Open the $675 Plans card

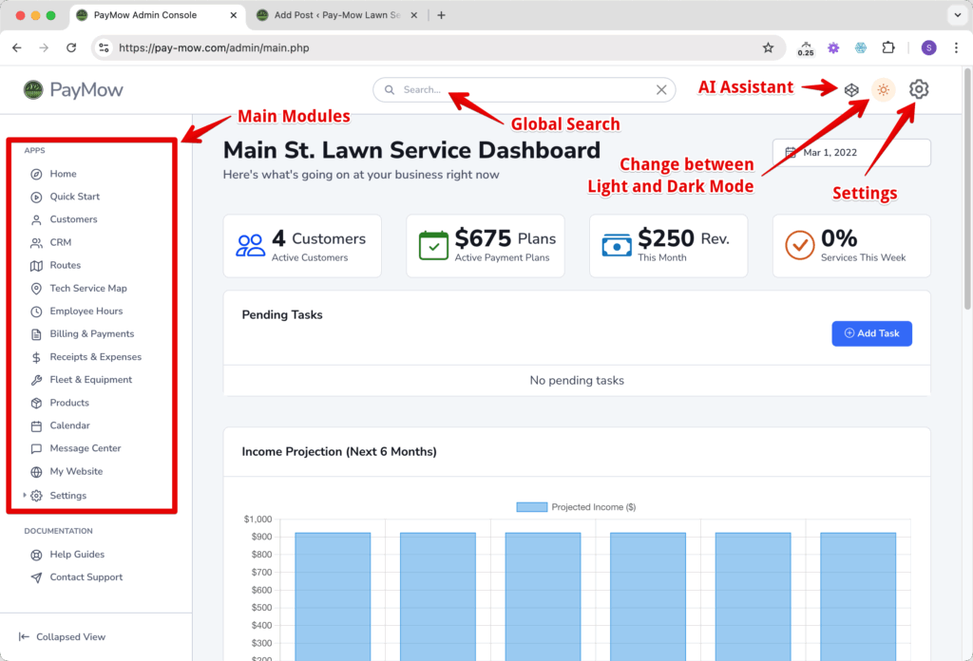pyautogui.click(x=486, y=246)
